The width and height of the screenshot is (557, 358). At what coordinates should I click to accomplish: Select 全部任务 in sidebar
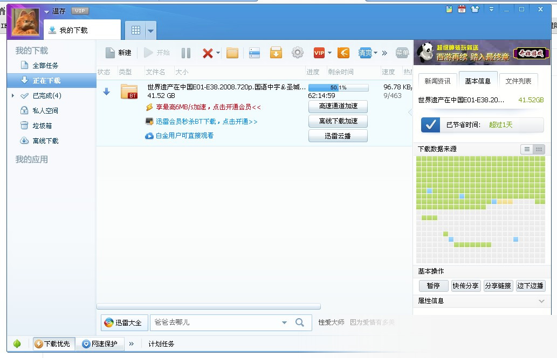[45, 66]
